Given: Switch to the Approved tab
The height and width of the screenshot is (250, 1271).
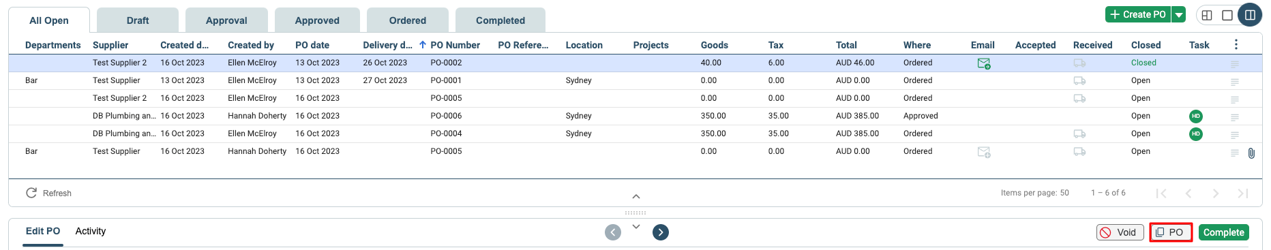Looking at the screenshot, I should point(317,20).
